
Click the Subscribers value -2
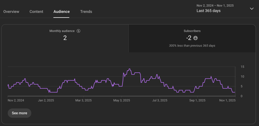(x=189, y=38)
